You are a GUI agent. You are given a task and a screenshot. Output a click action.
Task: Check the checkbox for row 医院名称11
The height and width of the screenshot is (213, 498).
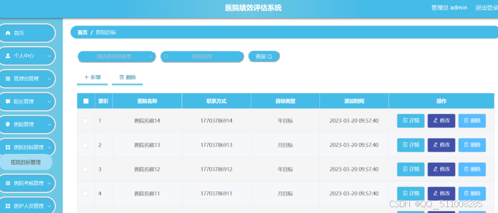pyautogui.click(x=85, y=194)
